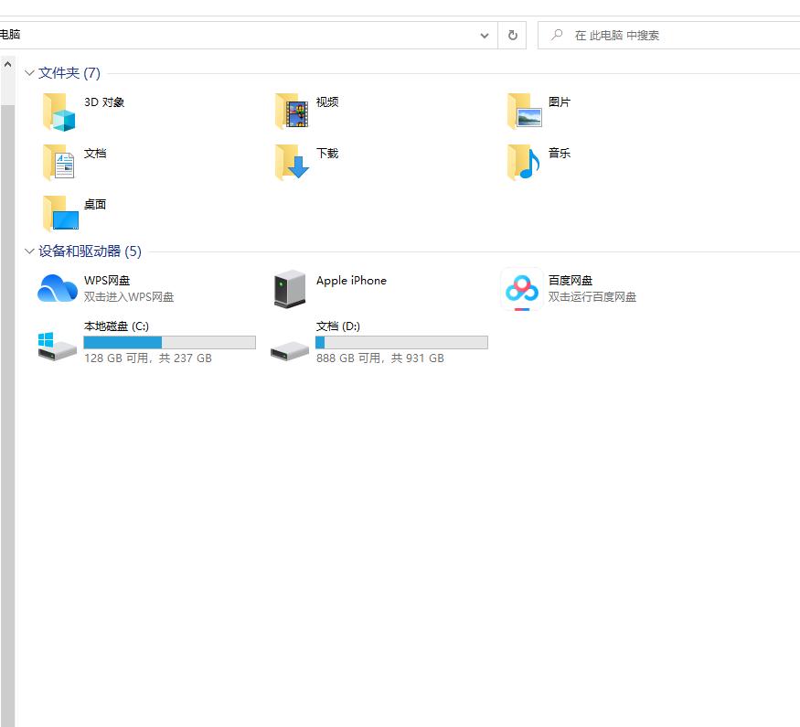Click the D: drive usage bar
This screenshot has height=727, width=800.
pyautogui.click(x=401, y=342)
